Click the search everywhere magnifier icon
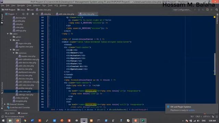 tap(217, 10)
